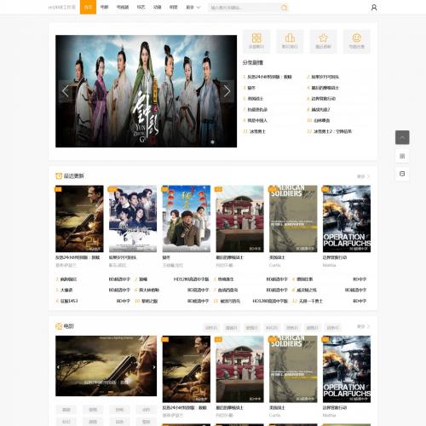Click the search keyword input field
The width and height of the screenshot is (426, 426).
point(244,8)
